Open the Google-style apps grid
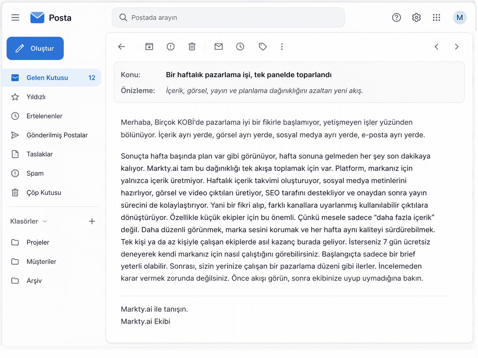The height and width of the screenshot is (358, 478). click(436, 17)
